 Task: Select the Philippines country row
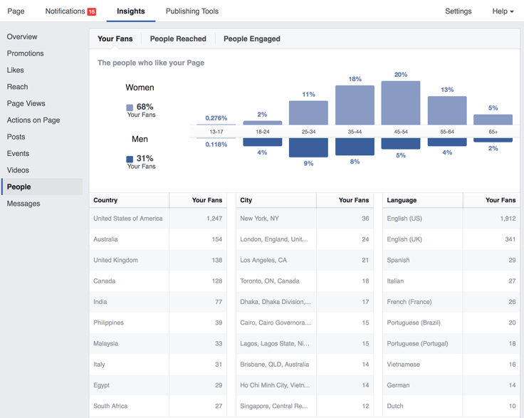coord(158,323)
